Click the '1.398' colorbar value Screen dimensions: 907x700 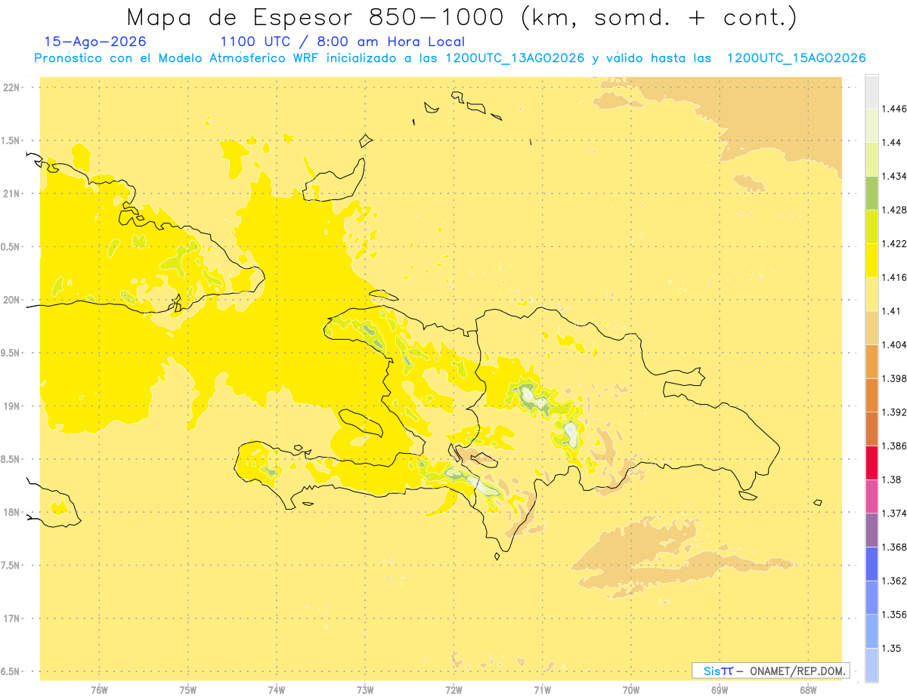[x=895, y=378]
